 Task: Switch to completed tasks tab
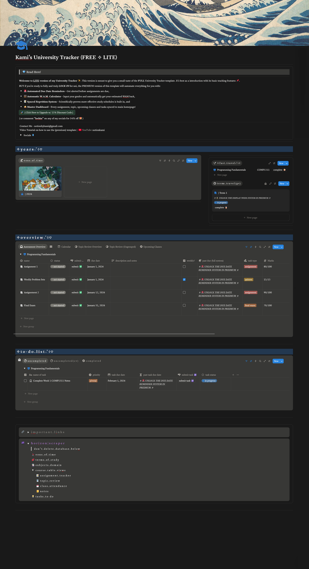pyautogui.click(x=92, y=361)
